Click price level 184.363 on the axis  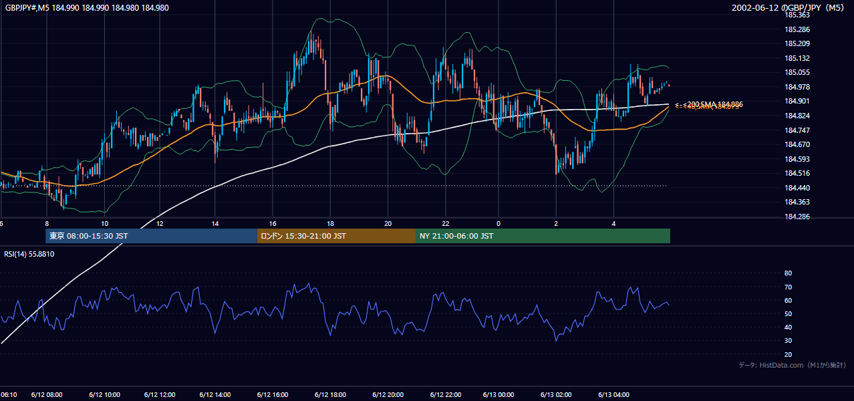point(797,202)
